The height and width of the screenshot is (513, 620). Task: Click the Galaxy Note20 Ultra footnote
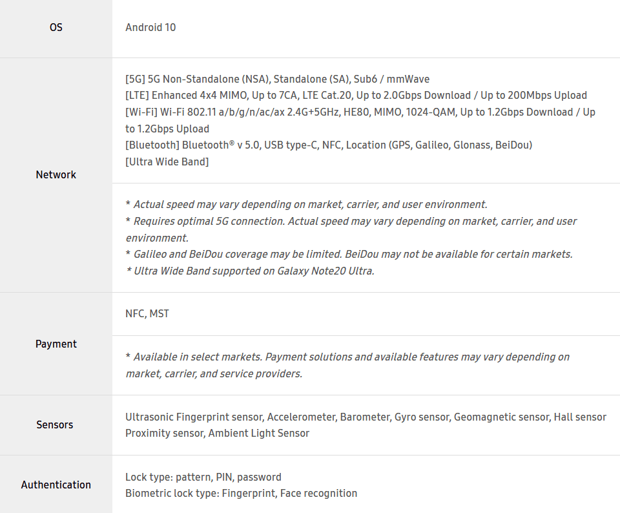(x=250, y=271)
